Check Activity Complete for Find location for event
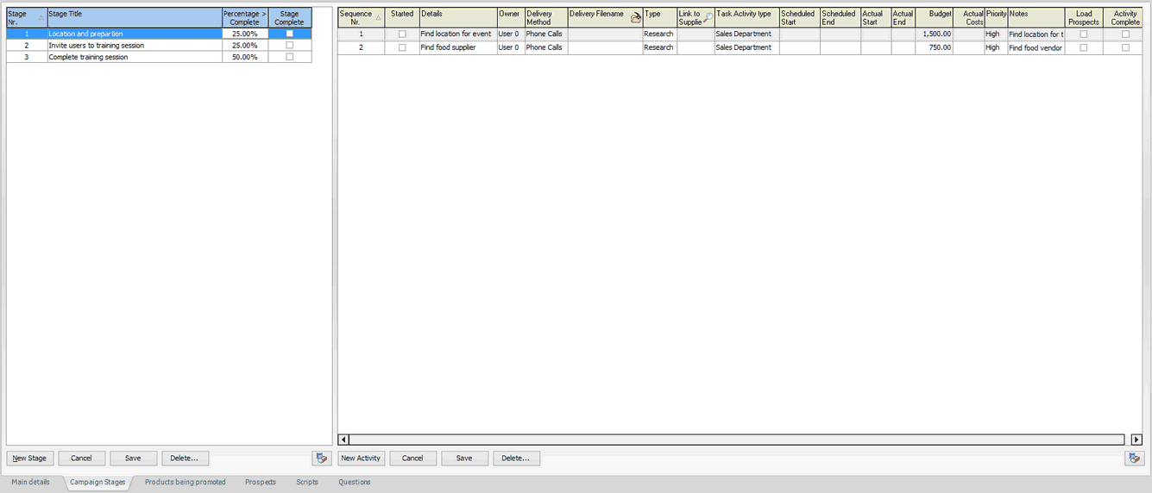 1125,34
